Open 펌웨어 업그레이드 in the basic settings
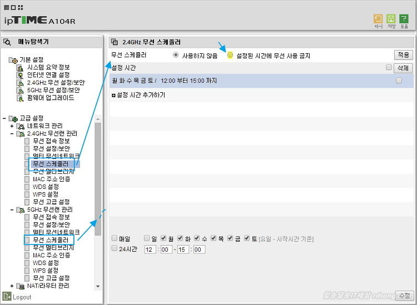Viewport: 417px width, 305px height. pyautogui.click(x=51, y=98)
